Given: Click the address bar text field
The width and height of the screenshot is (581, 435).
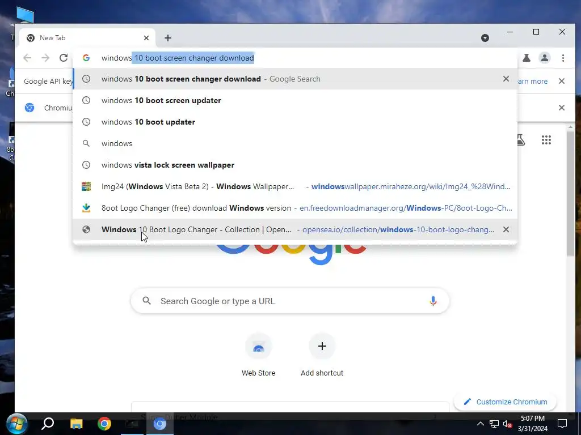Looking at the screenshot, I should [x=295, y=58].
